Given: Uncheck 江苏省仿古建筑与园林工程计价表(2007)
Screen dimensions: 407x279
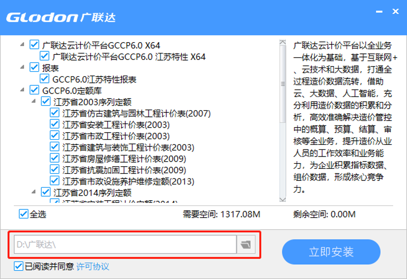Looking at the screenshot, I should pos(54,112).
